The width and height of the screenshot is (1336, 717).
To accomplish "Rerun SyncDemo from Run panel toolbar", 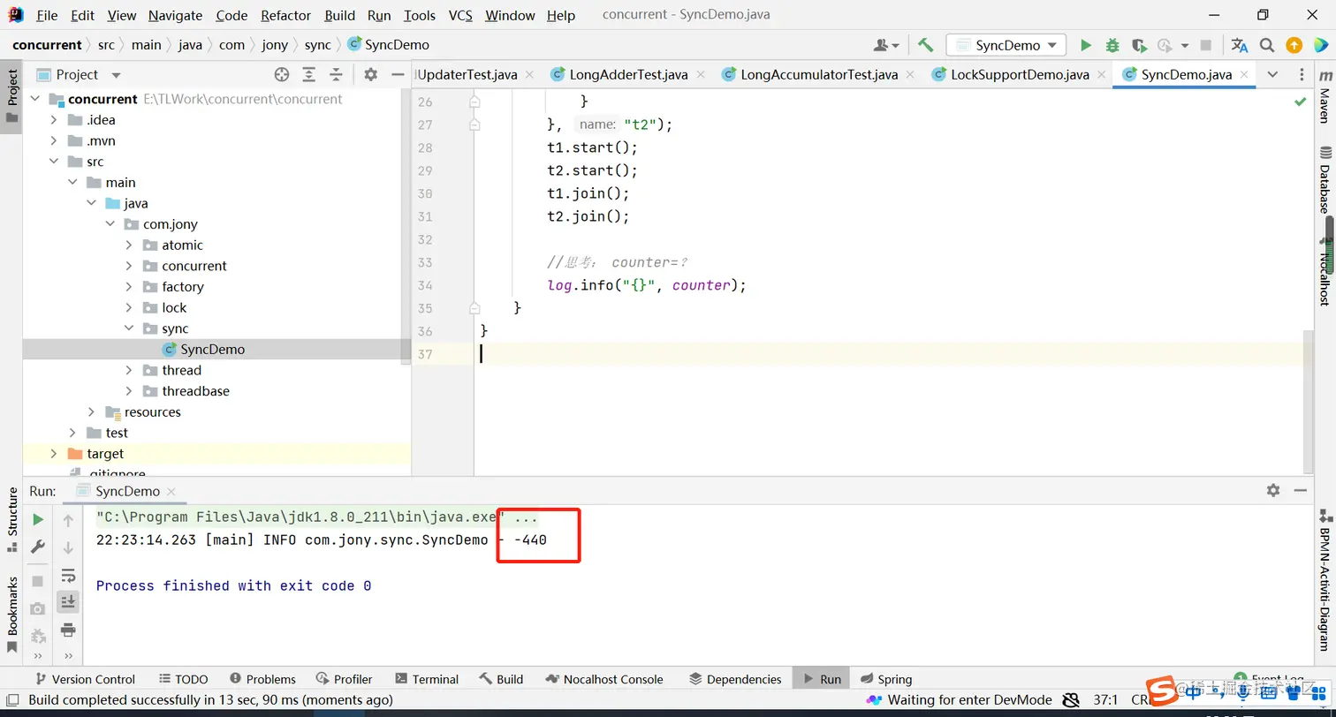I will [x=38, y=520].
